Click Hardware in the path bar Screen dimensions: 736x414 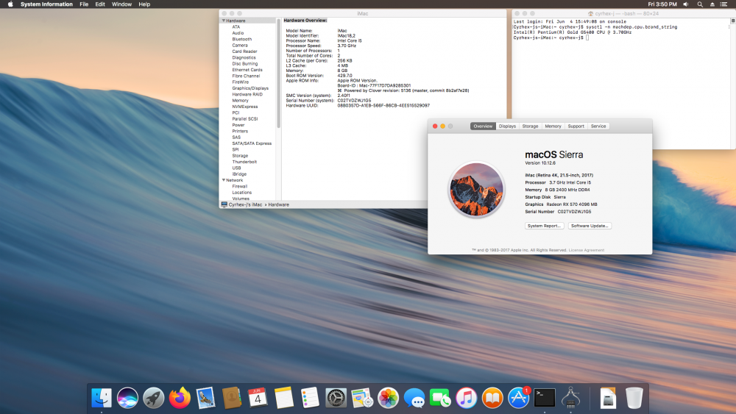coord(278,205)
